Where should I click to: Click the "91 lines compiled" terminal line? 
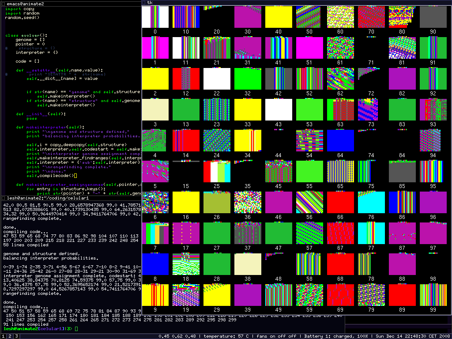(x=26, y=324)
